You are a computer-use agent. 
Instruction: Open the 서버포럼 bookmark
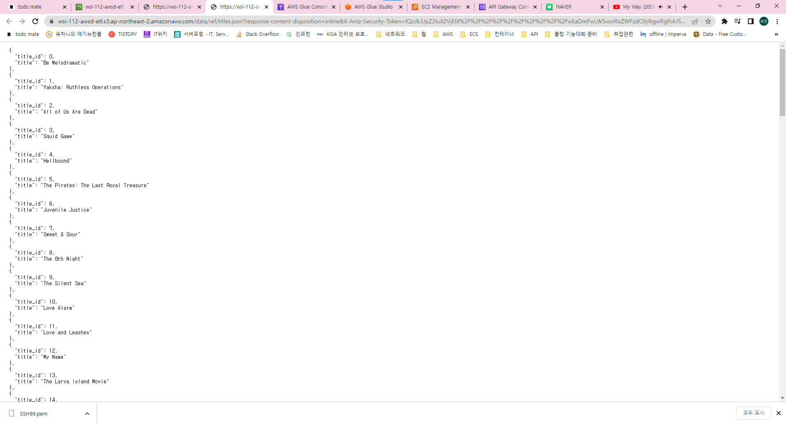[x=201, y=34]
